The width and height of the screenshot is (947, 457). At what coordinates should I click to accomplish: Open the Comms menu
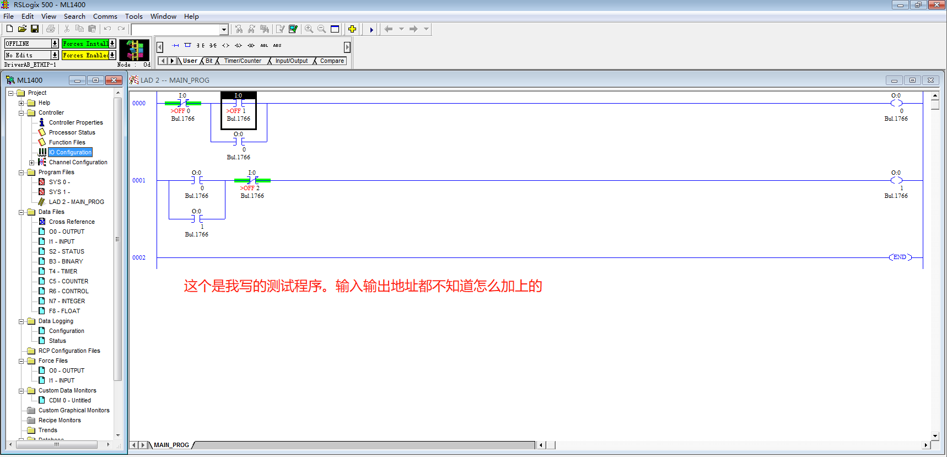[105, 17]
